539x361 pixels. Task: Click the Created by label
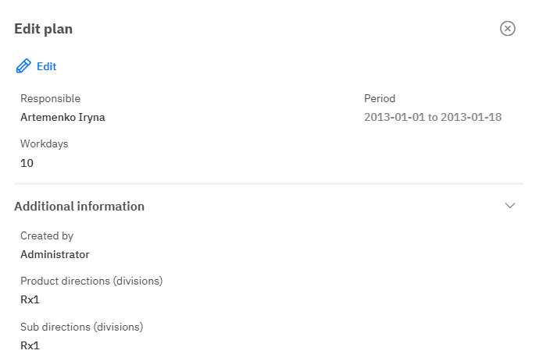(x=47, y=235)
